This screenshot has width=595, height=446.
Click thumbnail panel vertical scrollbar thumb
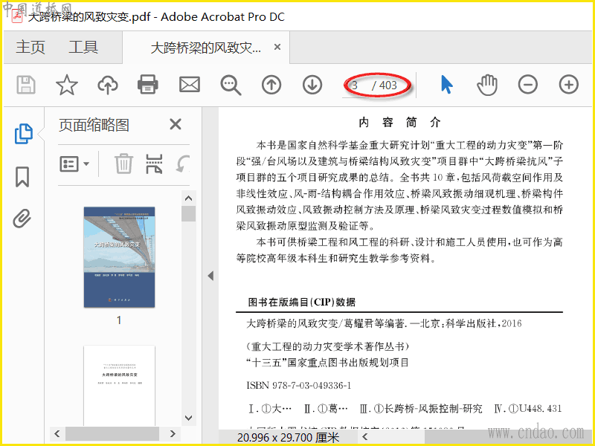pos(189,213)
